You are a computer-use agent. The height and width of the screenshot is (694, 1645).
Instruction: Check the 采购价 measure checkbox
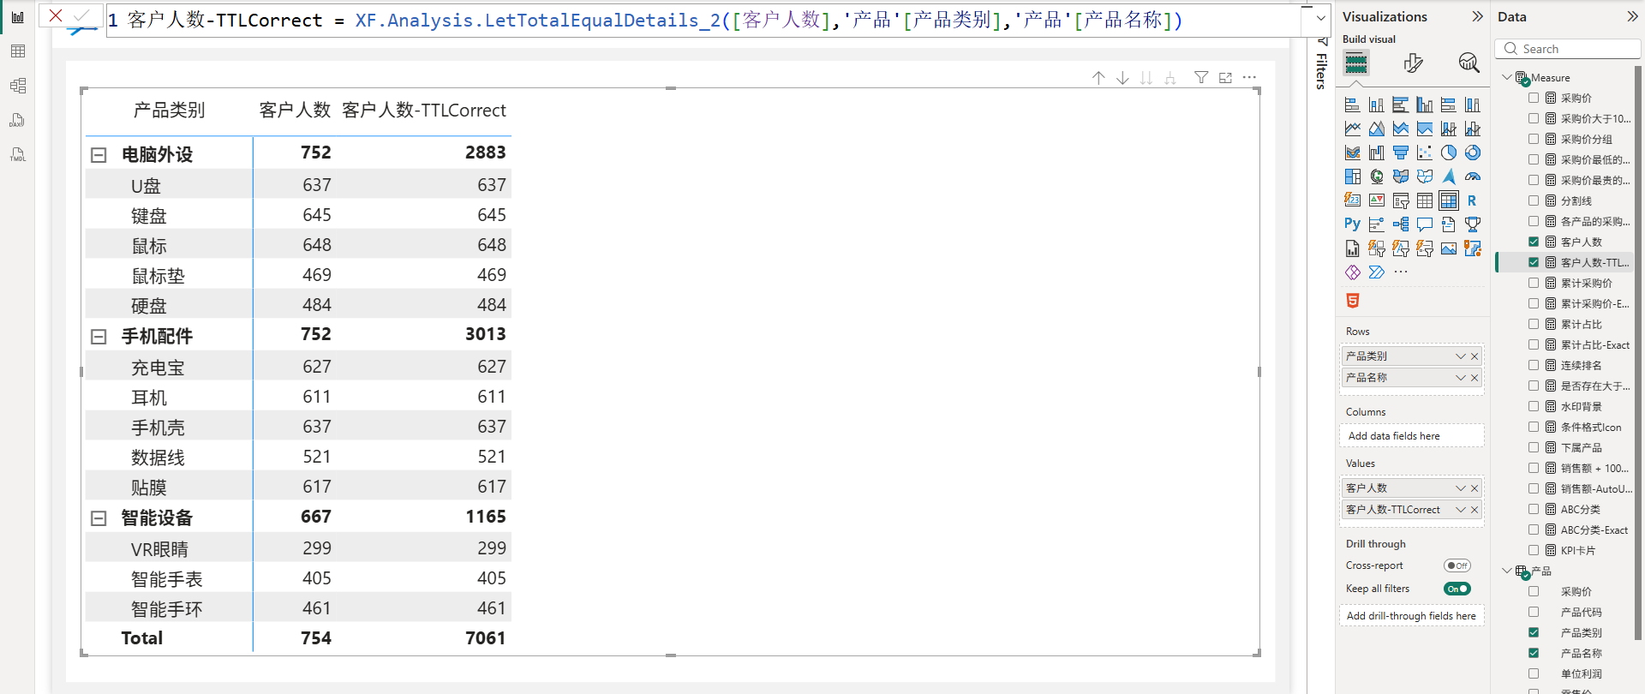[x=1534, y=98]
